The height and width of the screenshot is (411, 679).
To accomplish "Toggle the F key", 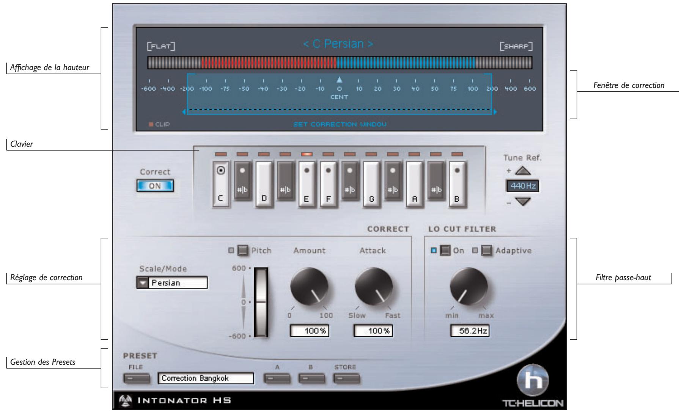I will (328, 185).
